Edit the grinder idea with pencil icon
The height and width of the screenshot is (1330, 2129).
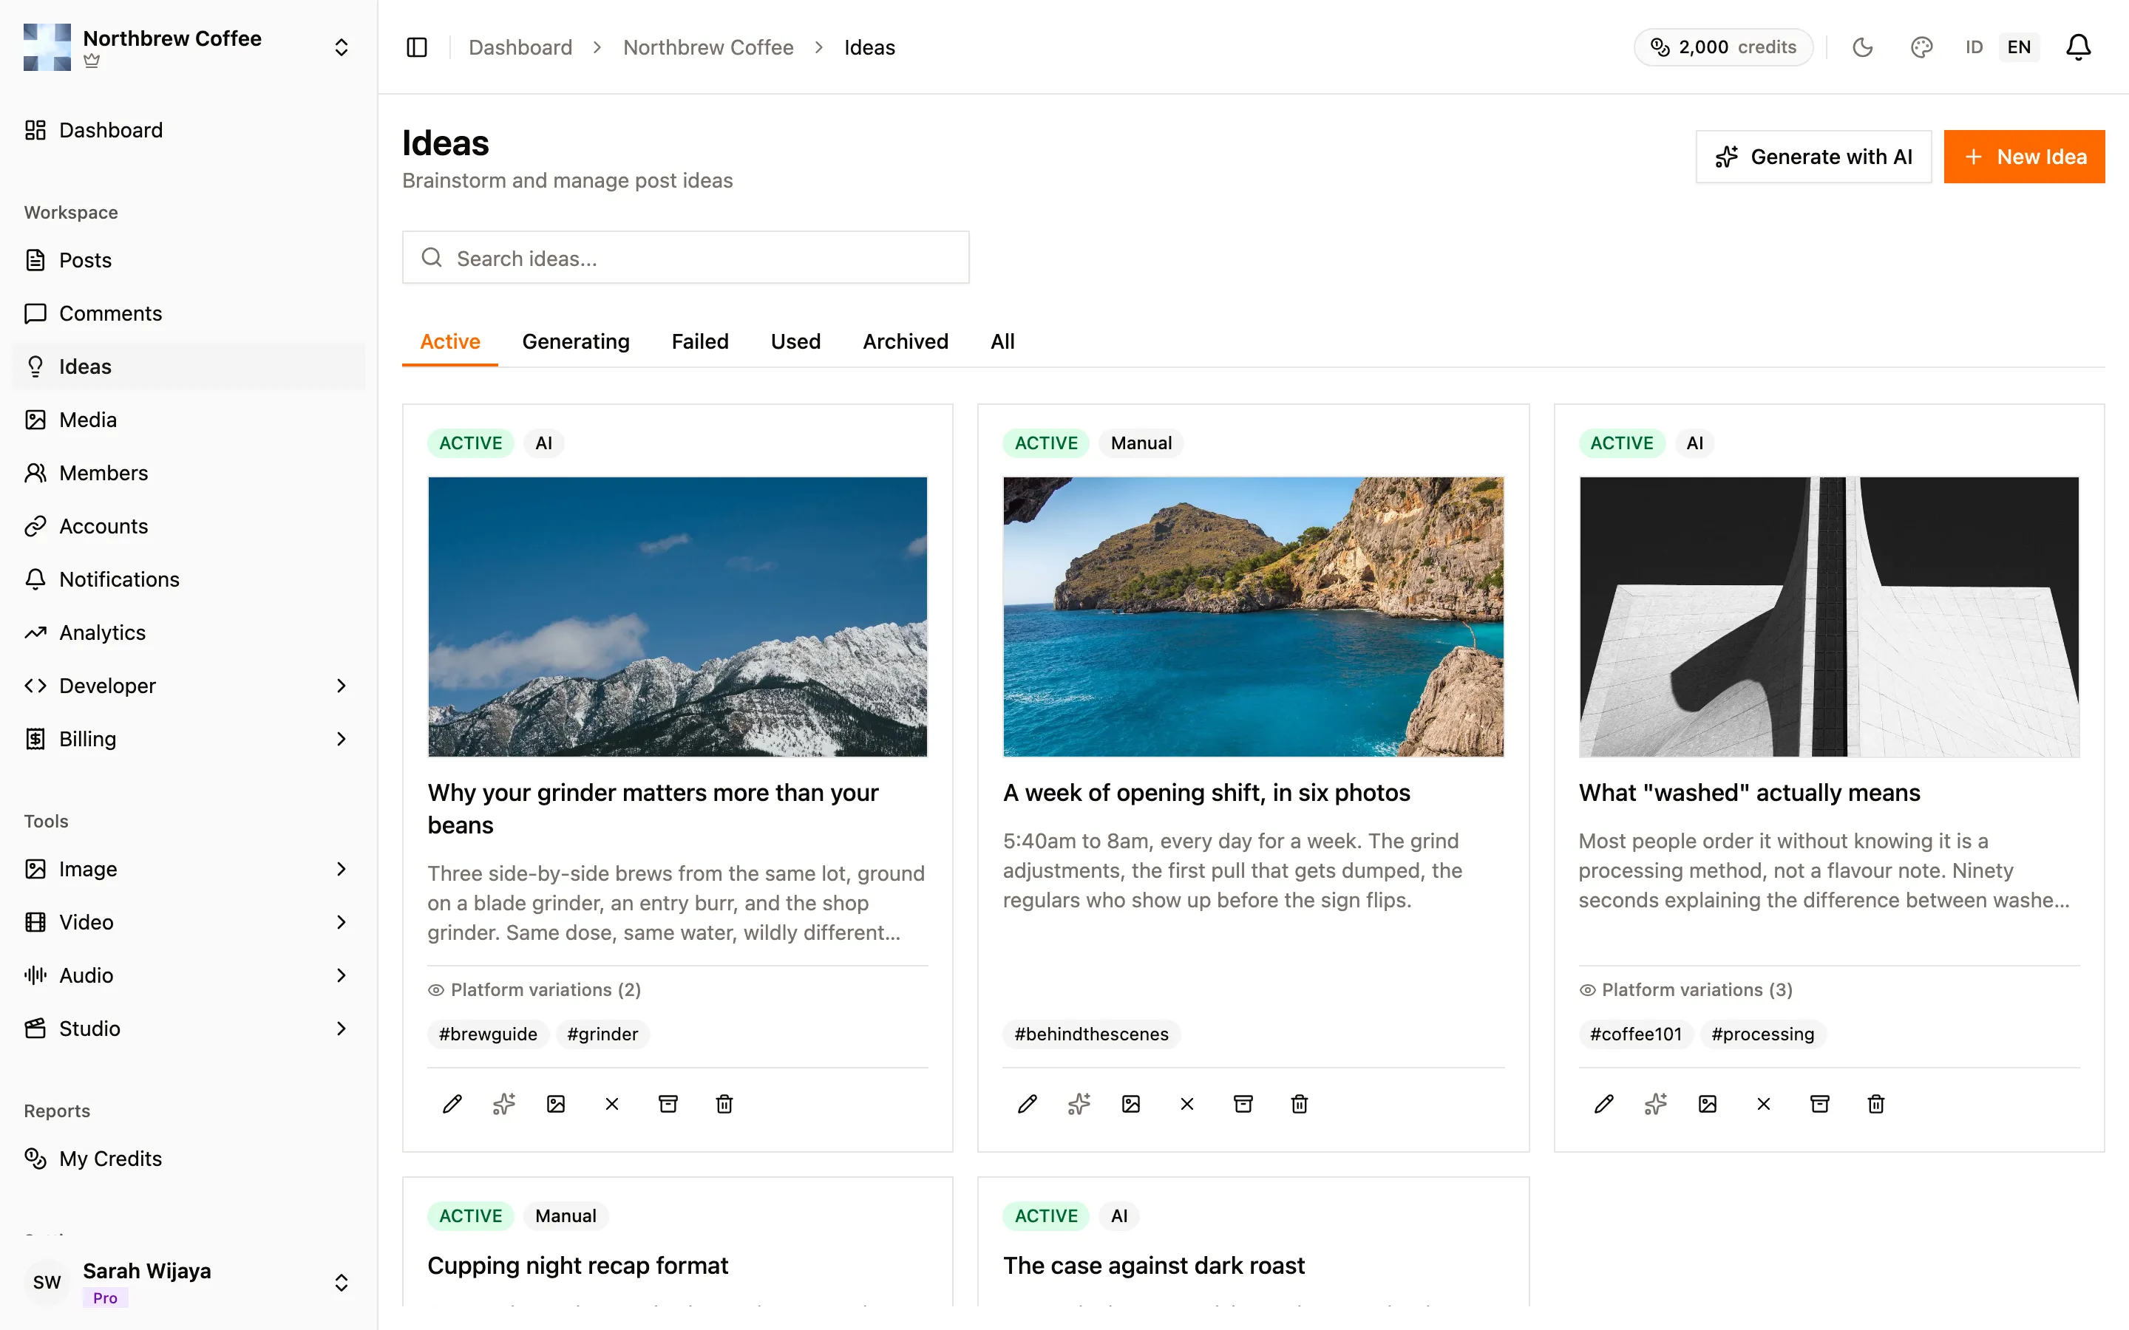tap(452, 1104)
